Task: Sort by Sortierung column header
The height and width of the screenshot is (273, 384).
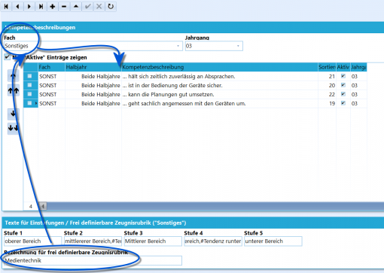Action: pos(327,67)
